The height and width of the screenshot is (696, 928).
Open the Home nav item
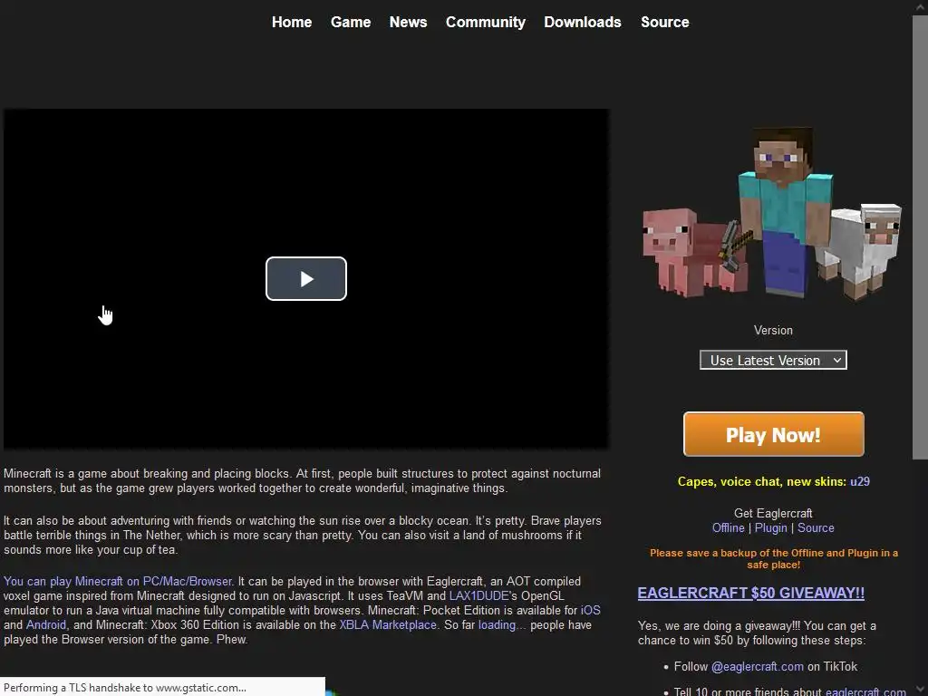292,22
